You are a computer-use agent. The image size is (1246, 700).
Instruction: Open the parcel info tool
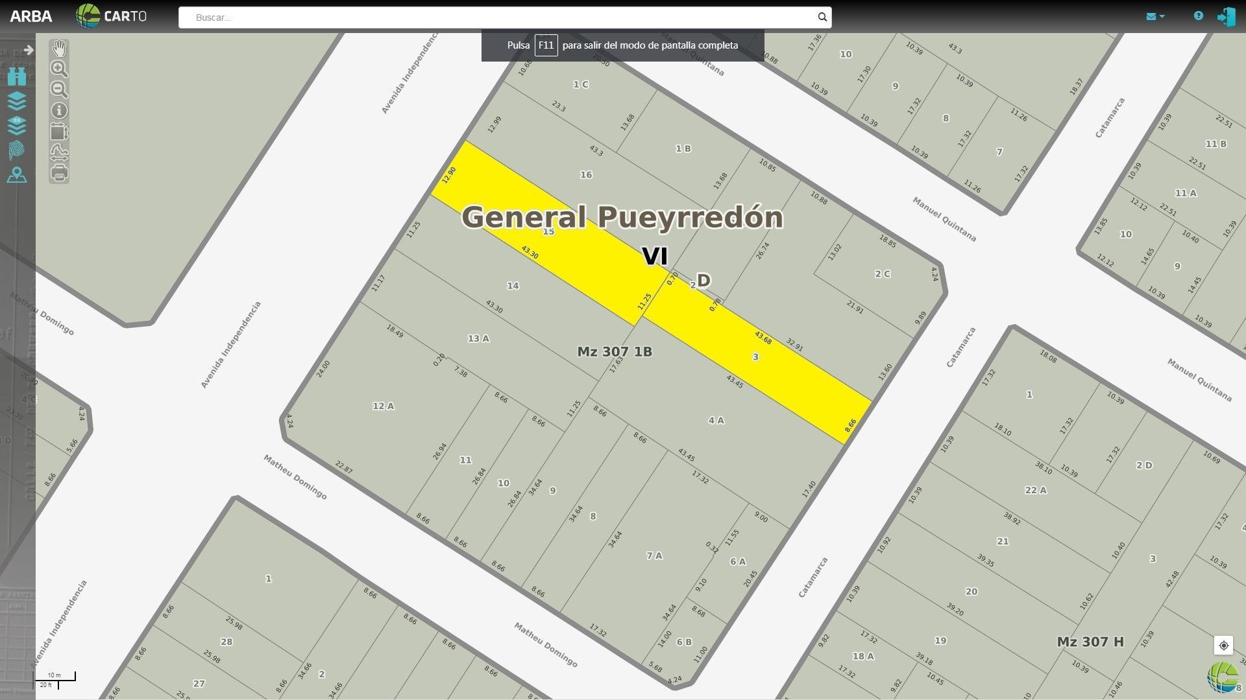[59, 111]
